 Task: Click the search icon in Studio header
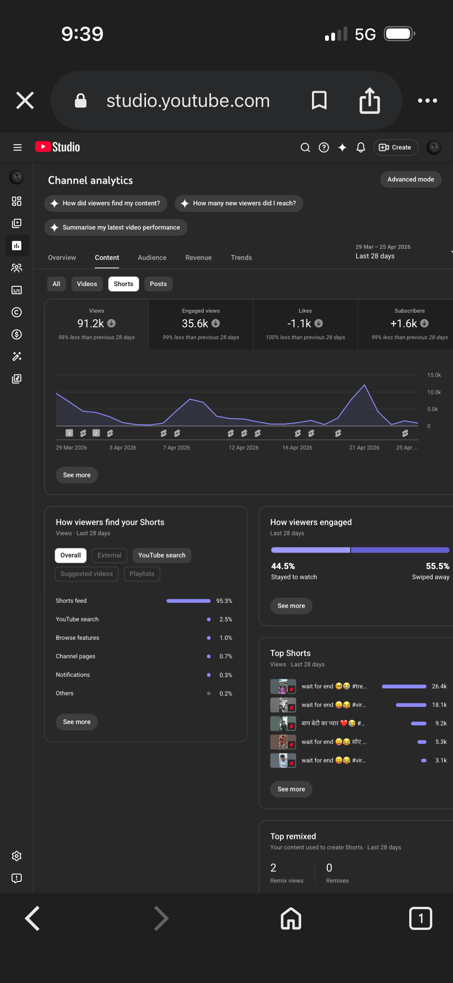pos(305,147)
